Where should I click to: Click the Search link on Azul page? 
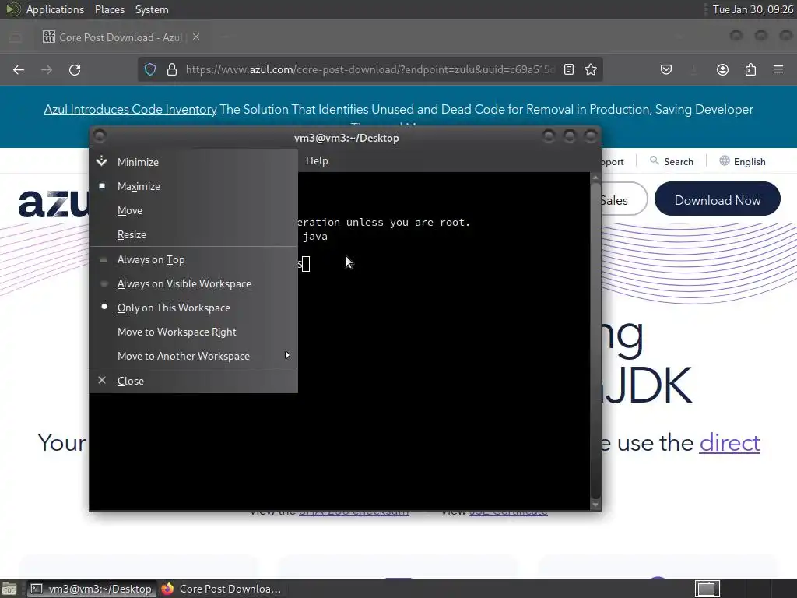(x=678, y=161)
